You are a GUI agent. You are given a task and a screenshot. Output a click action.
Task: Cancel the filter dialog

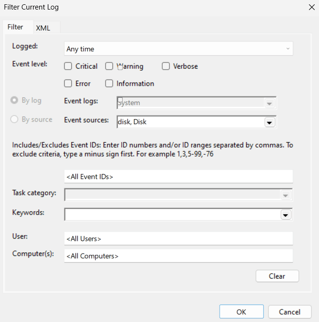point(289,312)
